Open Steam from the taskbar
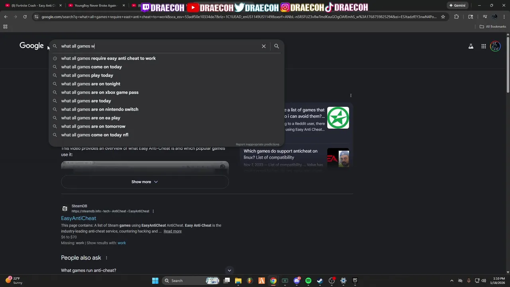 point(320,281)
